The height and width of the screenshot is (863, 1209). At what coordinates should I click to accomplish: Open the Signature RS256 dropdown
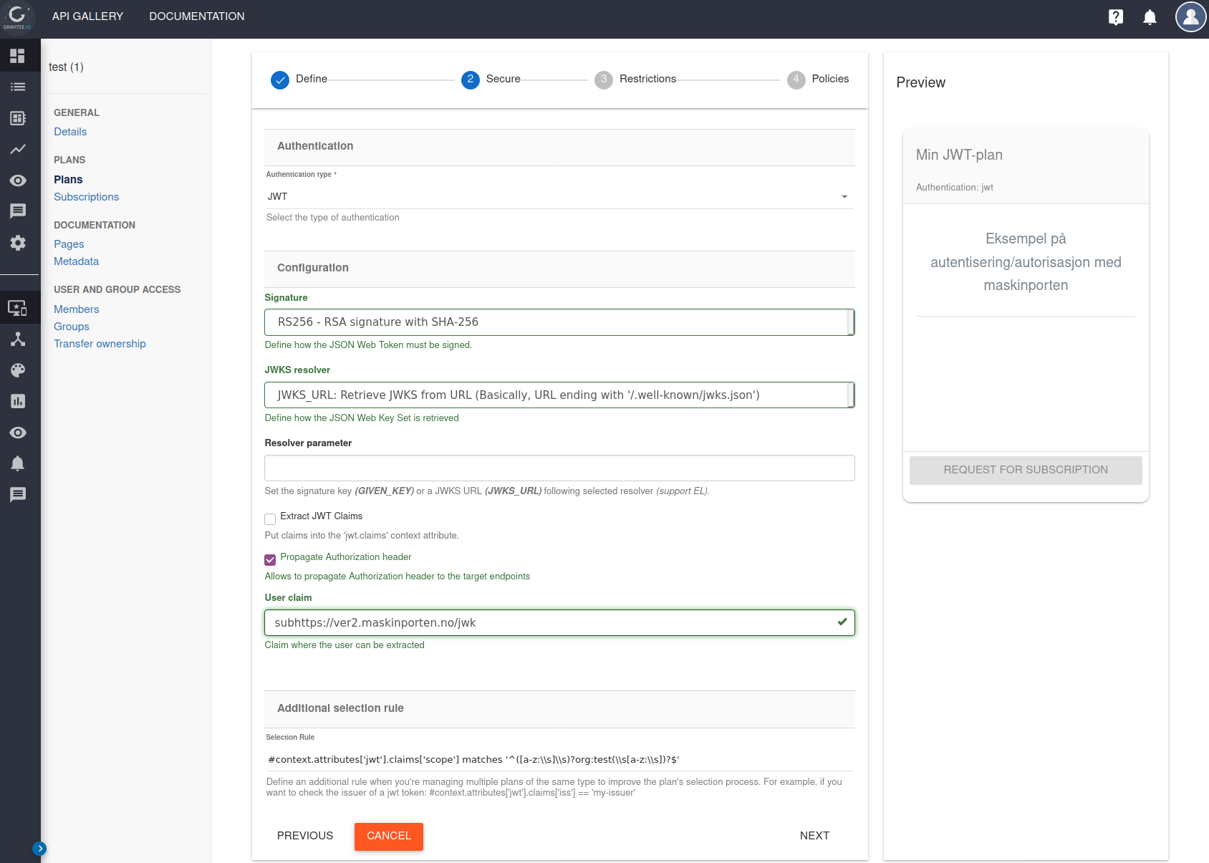click(x=559, y=322)
